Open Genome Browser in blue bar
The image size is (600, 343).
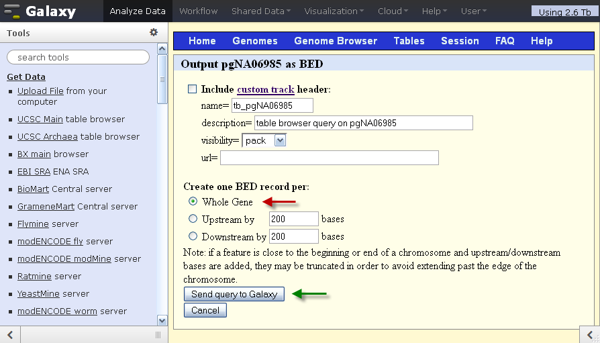(x=336, y=41)
